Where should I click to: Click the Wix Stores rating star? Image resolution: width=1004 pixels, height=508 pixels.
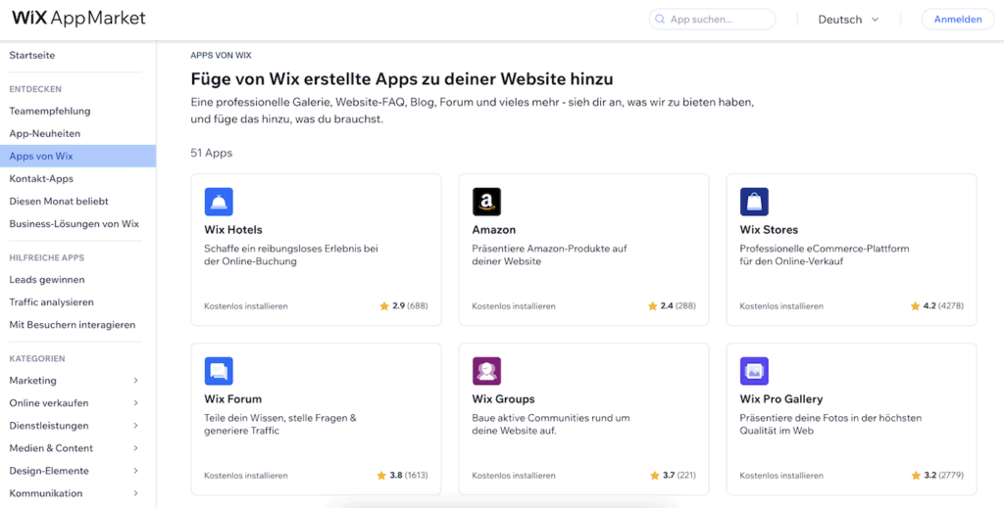[915, 306]
